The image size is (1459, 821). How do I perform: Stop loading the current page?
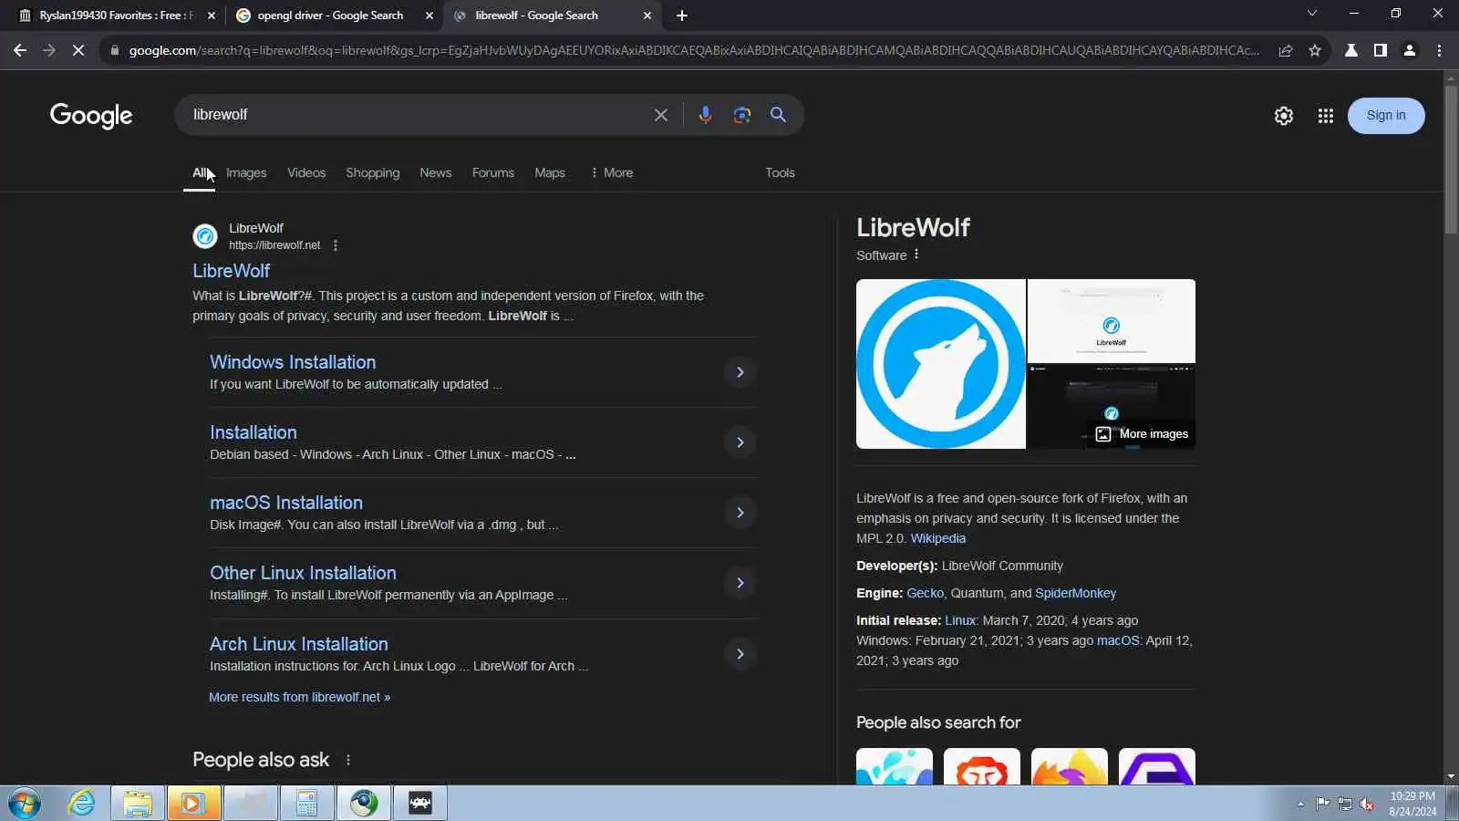coord(78,50)
